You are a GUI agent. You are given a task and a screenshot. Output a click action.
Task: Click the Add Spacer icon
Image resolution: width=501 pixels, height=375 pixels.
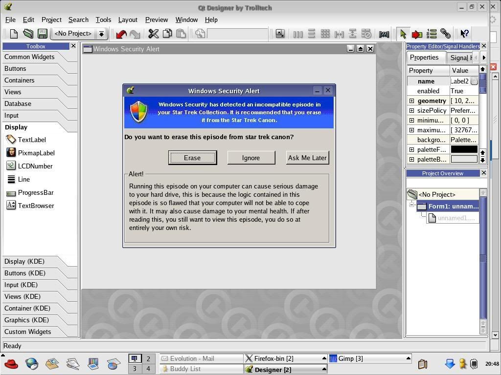(384, 34)
